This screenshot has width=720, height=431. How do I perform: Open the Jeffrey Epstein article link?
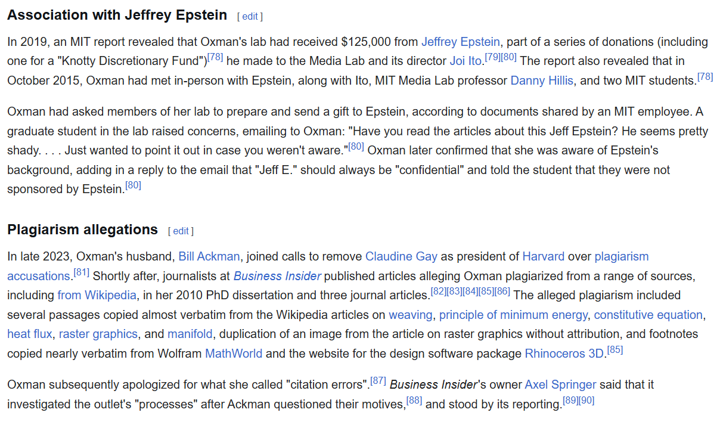[x=460, y=42]
